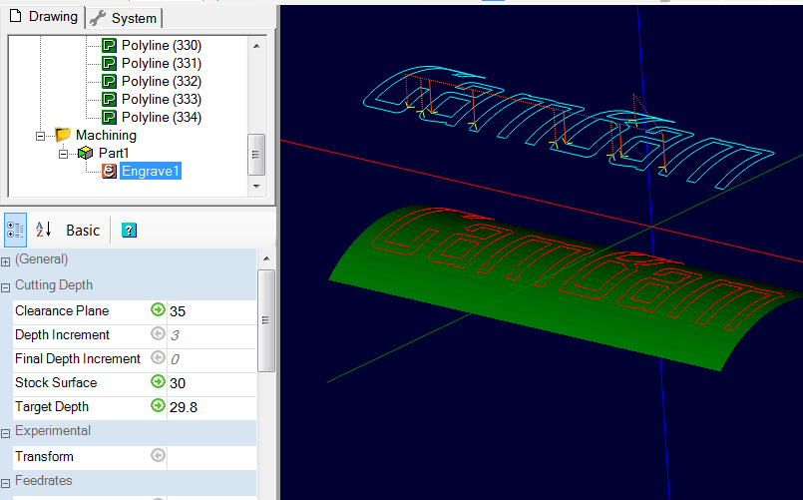Select Part1 in the tree
Screen dimensions: 803x500
114,153
